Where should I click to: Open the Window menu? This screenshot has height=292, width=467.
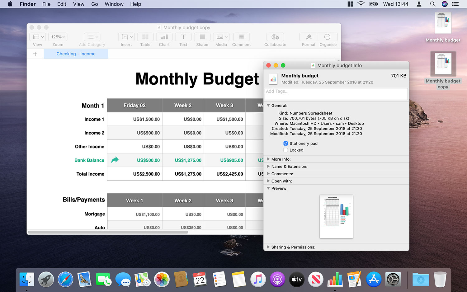[x=114, y=4]
